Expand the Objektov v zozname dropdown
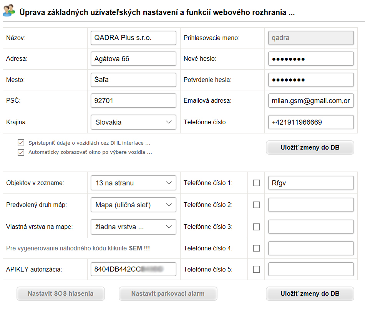Viewport: 365px width, 310px height. [133, 183]
